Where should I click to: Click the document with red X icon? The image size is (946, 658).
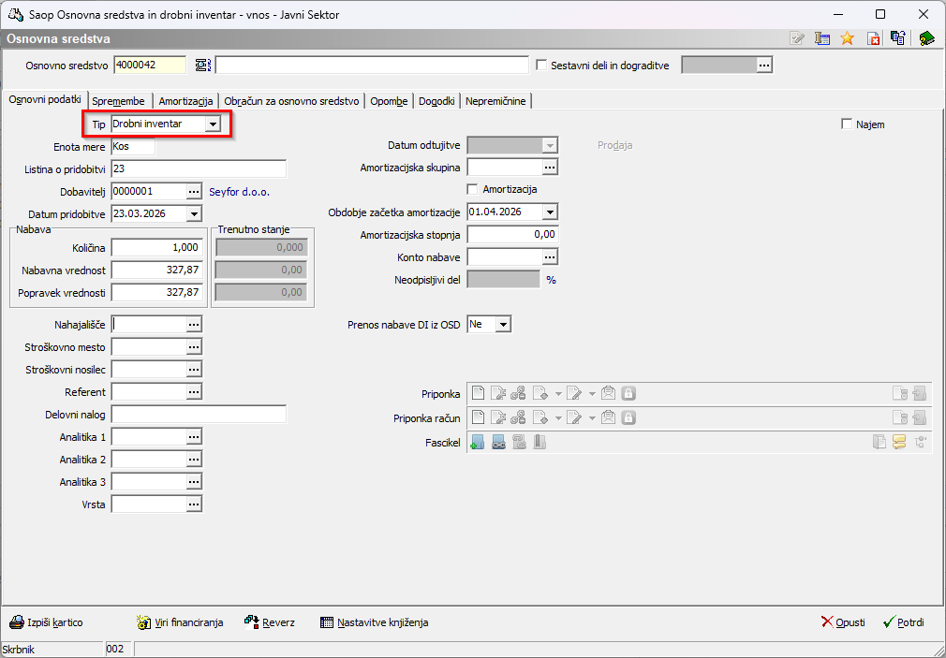point(873,38)
